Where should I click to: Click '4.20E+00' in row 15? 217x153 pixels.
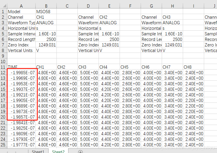tap(109, 89)
